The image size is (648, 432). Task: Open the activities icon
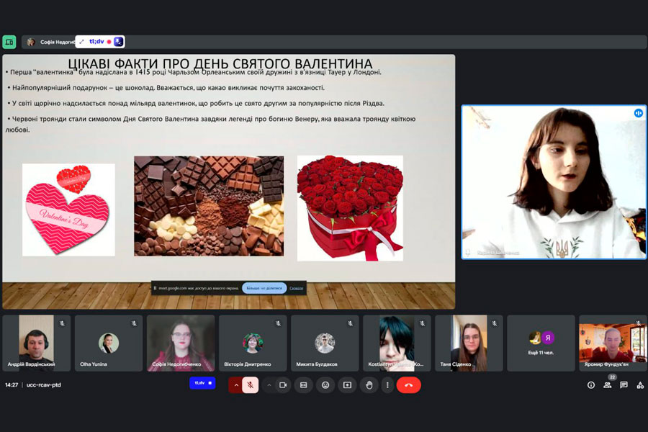(x=639, y=385)
